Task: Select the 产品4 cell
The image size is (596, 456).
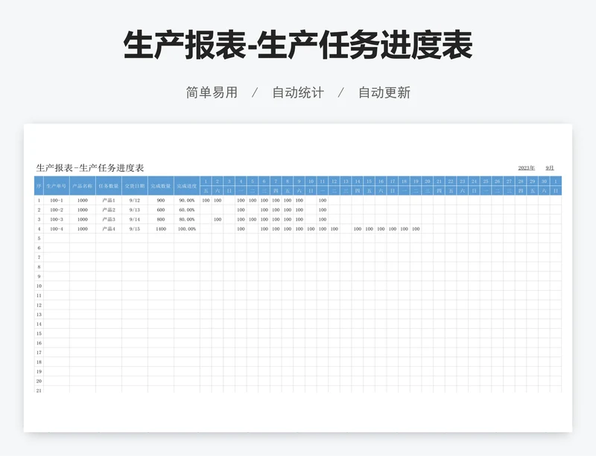Action: [109, 228]
